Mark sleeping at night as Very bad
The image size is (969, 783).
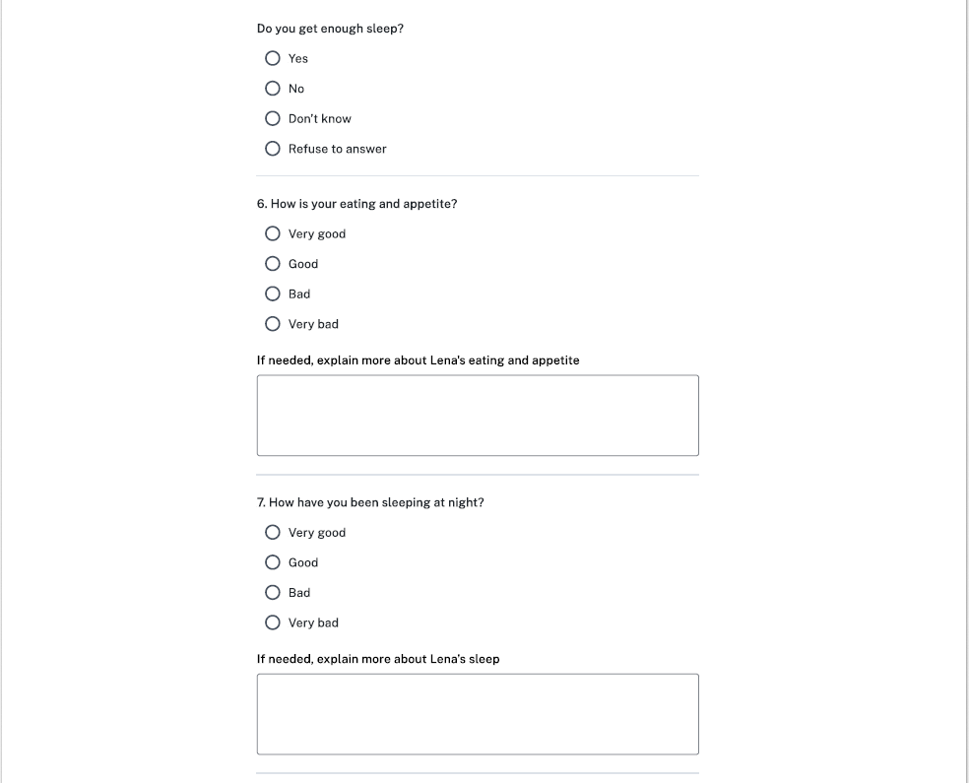[273, 622]
